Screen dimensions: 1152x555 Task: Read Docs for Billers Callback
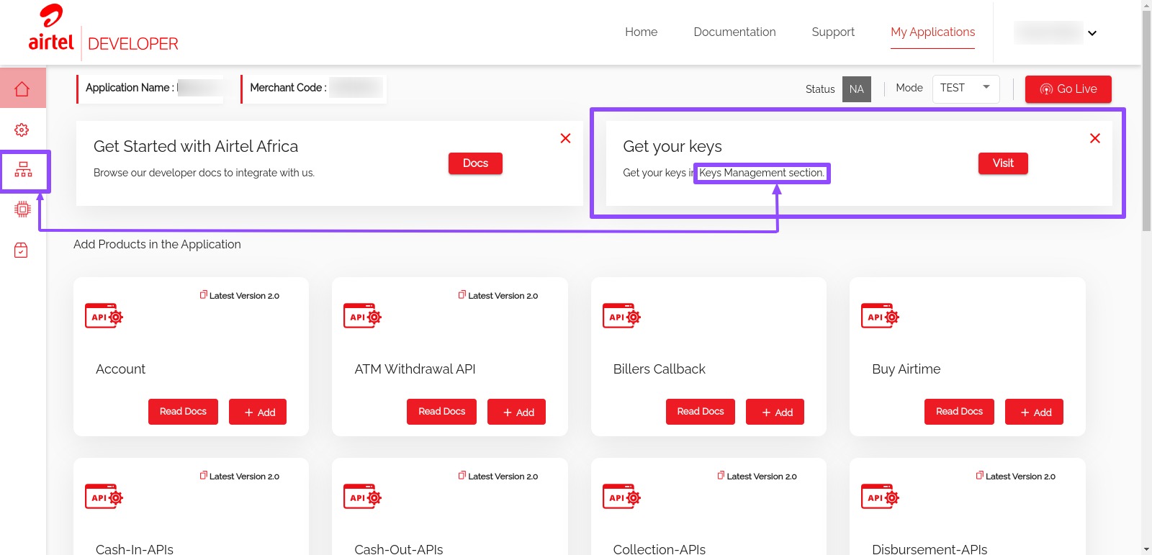[701, 411]
